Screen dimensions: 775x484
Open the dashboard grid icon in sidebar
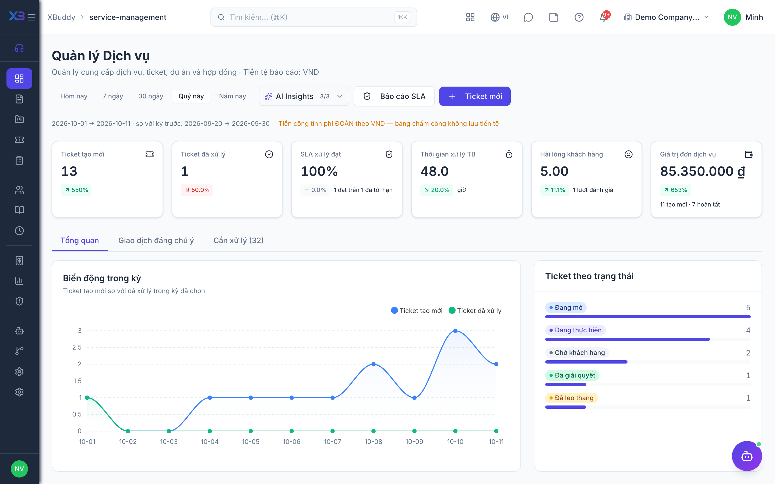19,79
